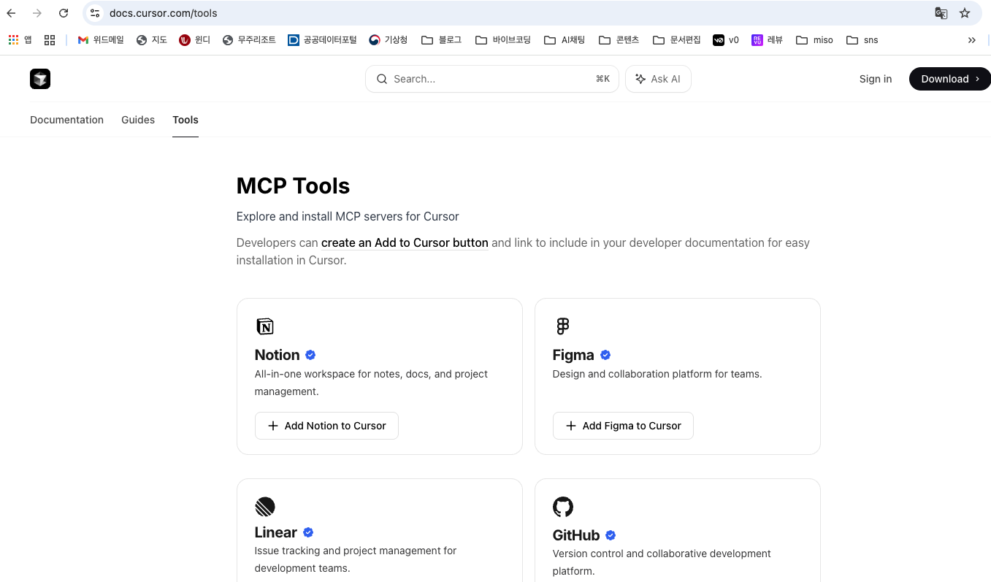This screenshot has width=991, height=582.
Task: Click the tab groups grid icon
Action: pos(50,40)
